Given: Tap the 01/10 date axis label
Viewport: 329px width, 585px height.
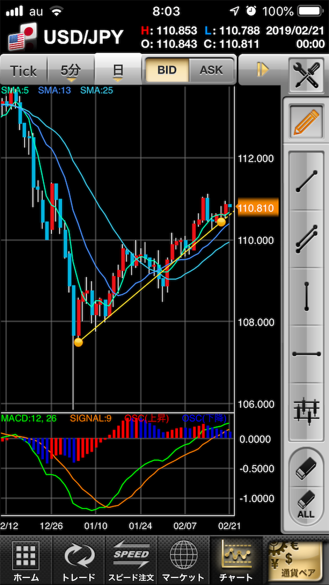Looking at the screenshot, I should 96,526.
